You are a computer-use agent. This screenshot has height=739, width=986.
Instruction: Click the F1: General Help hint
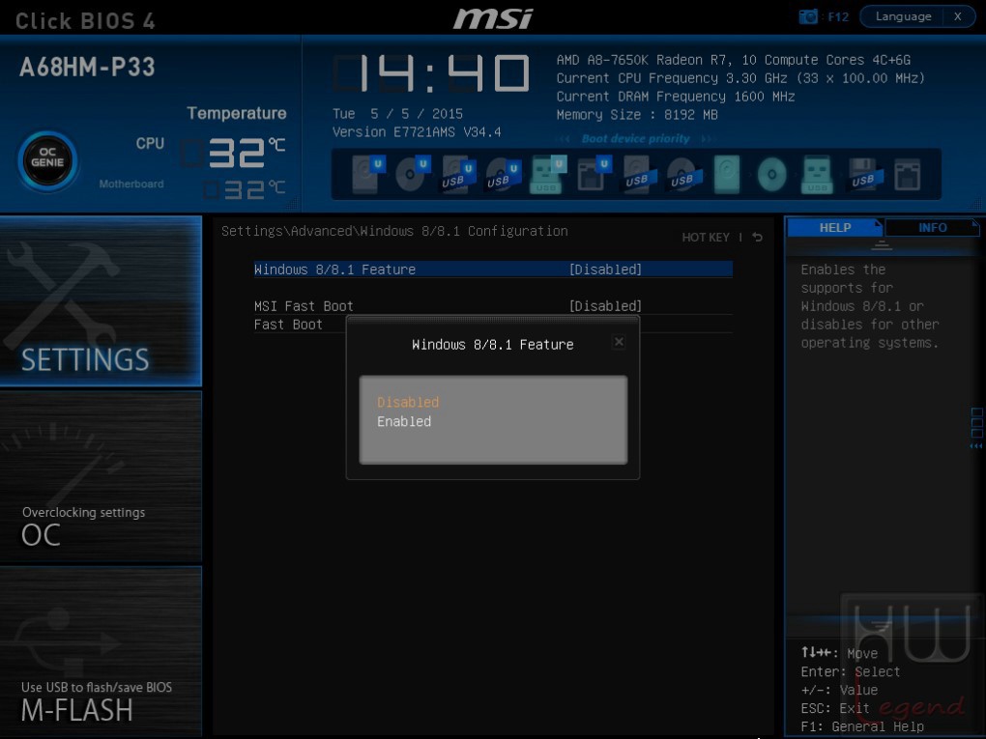(x=862, y=726)
